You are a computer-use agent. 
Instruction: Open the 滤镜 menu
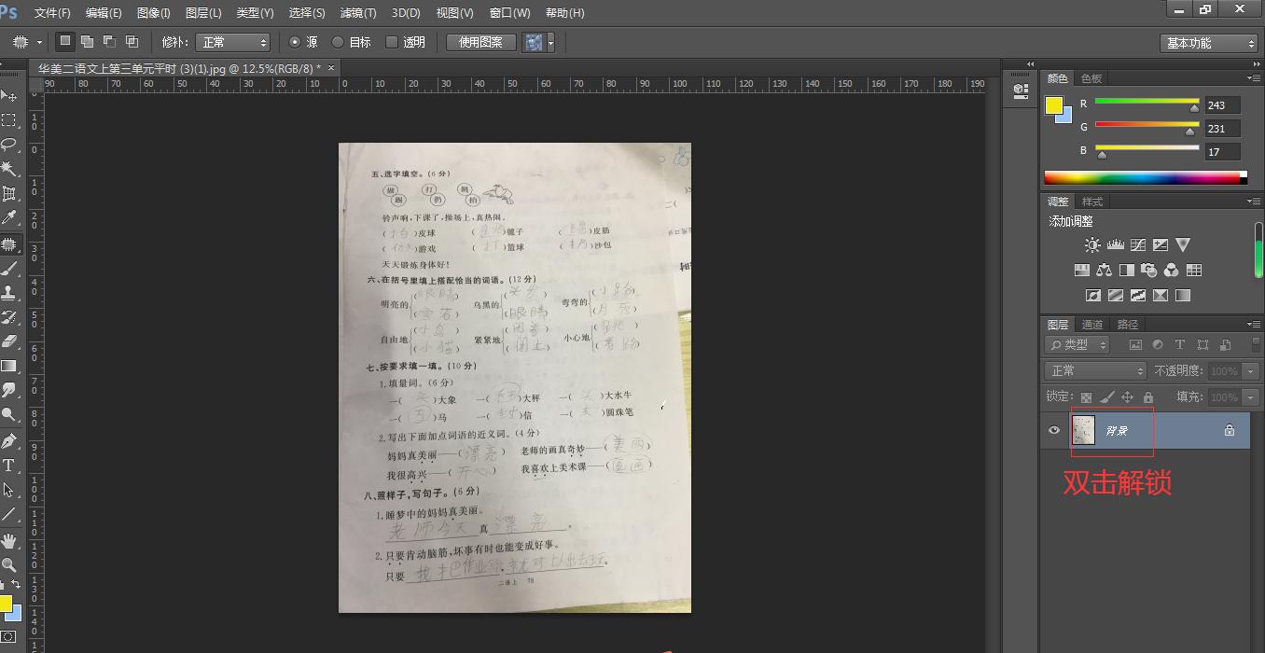click(357, 13)
